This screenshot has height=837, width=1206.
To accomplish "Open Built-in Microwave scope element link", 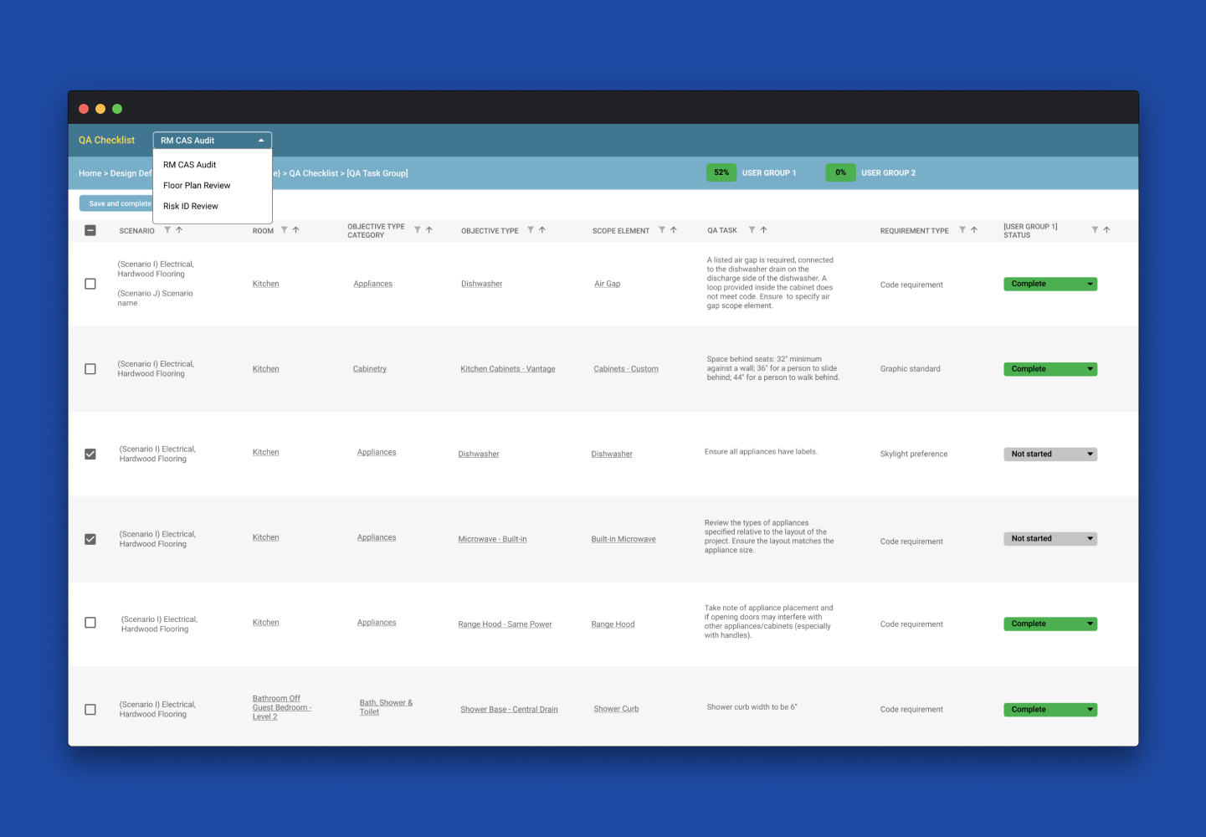I will (x=624, y=539).
